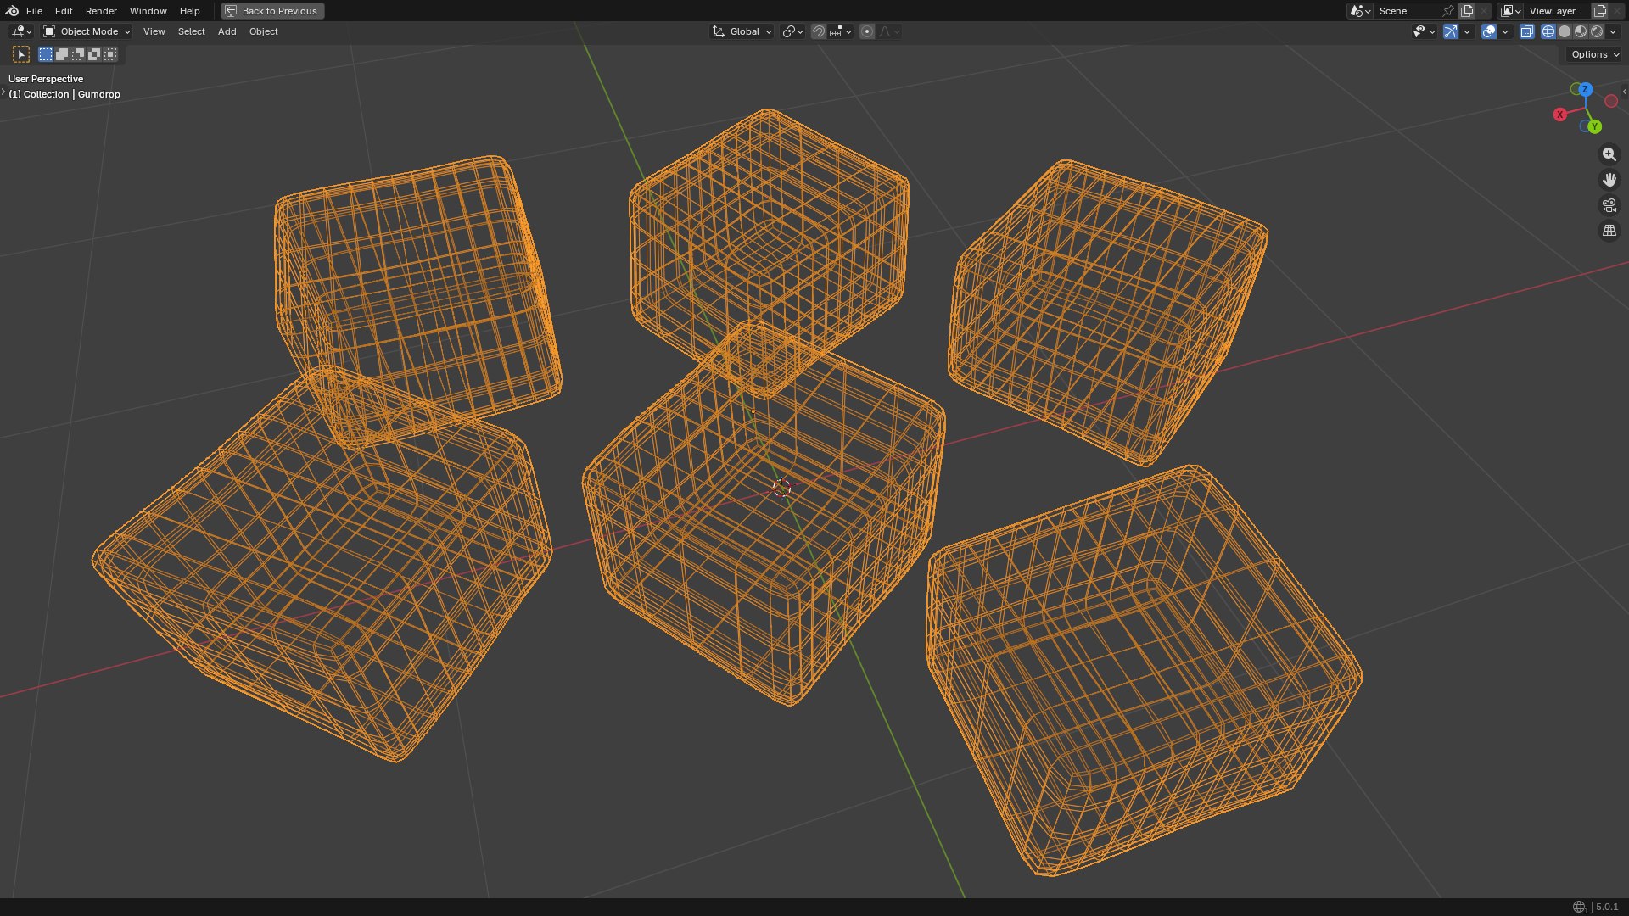Choose the Set new selection mode

(x=46, y=54)
